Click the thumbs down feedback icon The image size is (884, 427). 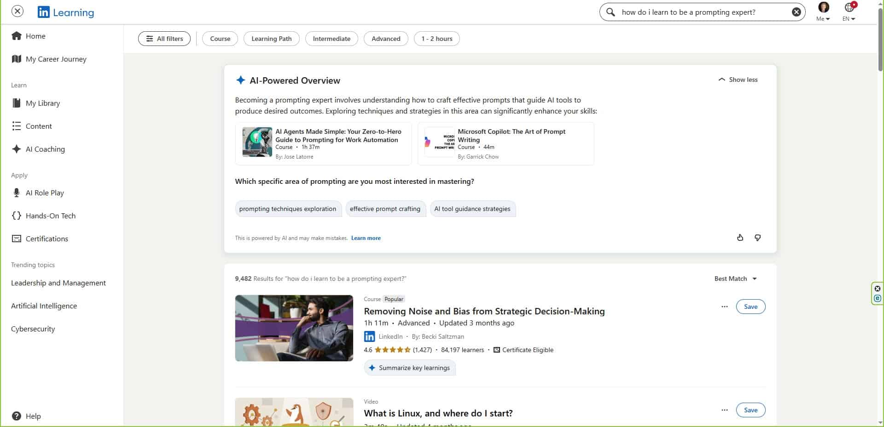pyautogui.click(x=757, y=238)
